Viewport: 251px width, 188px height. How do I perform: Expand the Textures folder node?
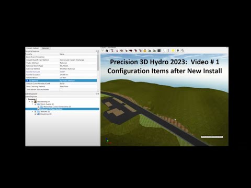(32, 112)
